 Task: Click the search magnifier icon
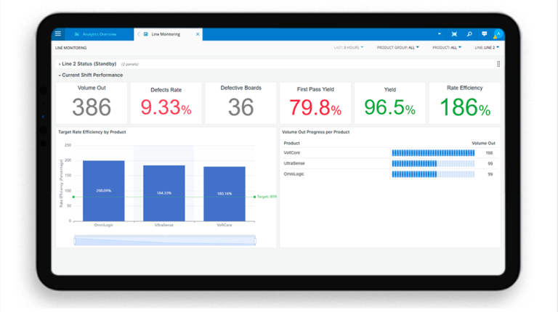point(469,34)
